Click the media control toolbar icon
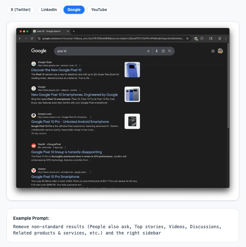This screenshot has height=247, width=246. click(x=211, y=39)
